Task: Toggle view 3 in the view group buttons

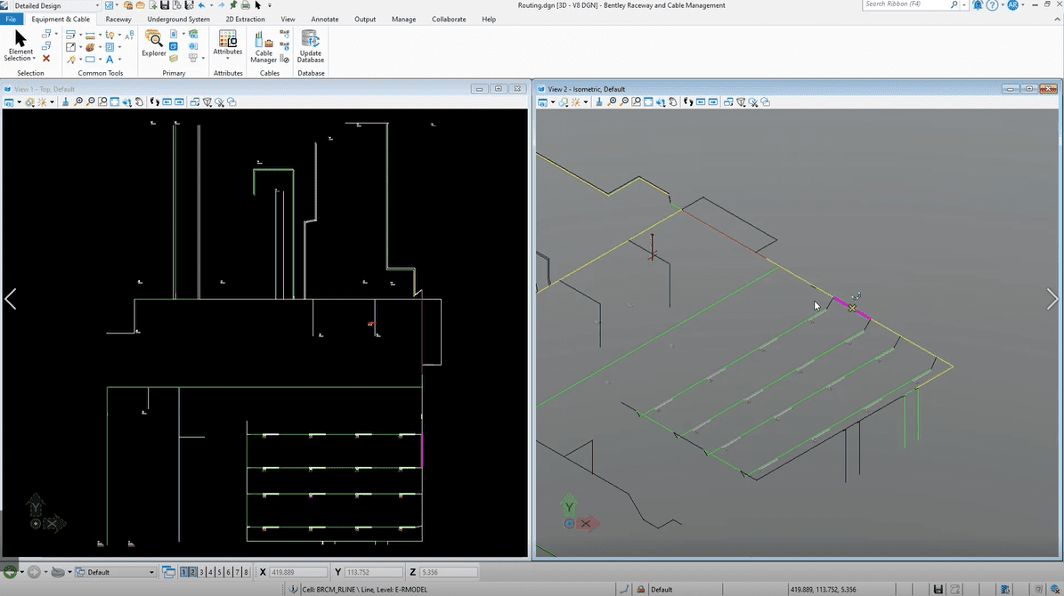Action: pos(201,572)
